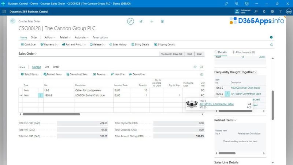Screen dimensions: 293x165
Task: Switch to the Attachments (0) tab
Action: (244, 52)
